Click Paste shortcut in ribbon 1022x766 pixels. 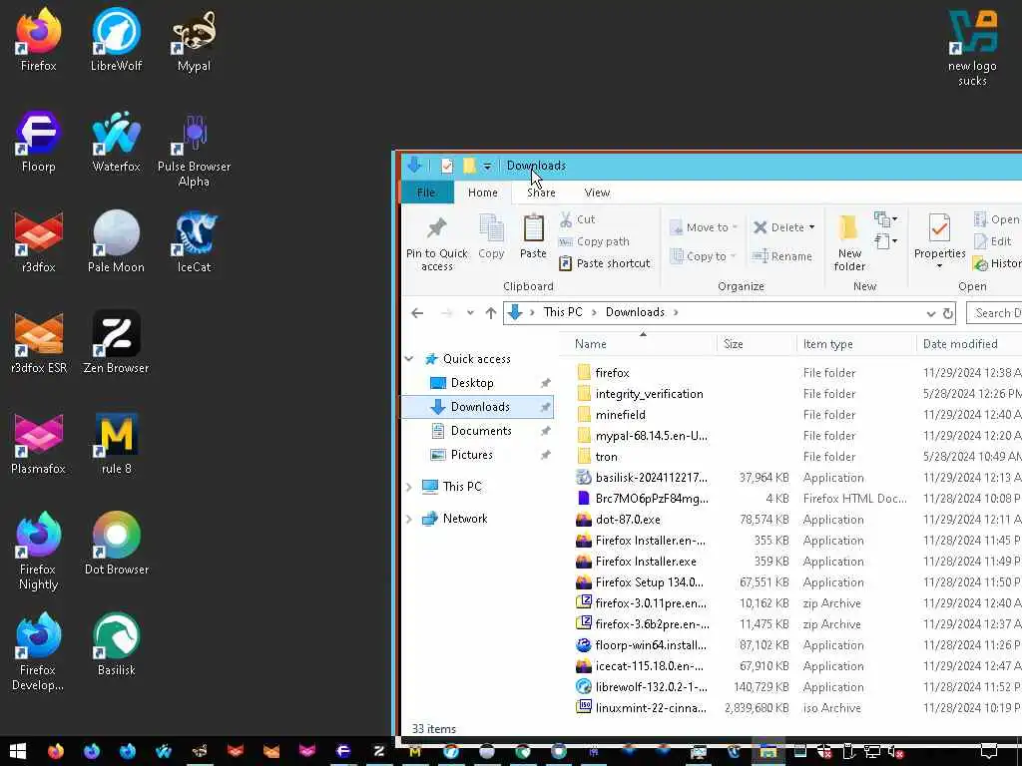tap(604, 263)
